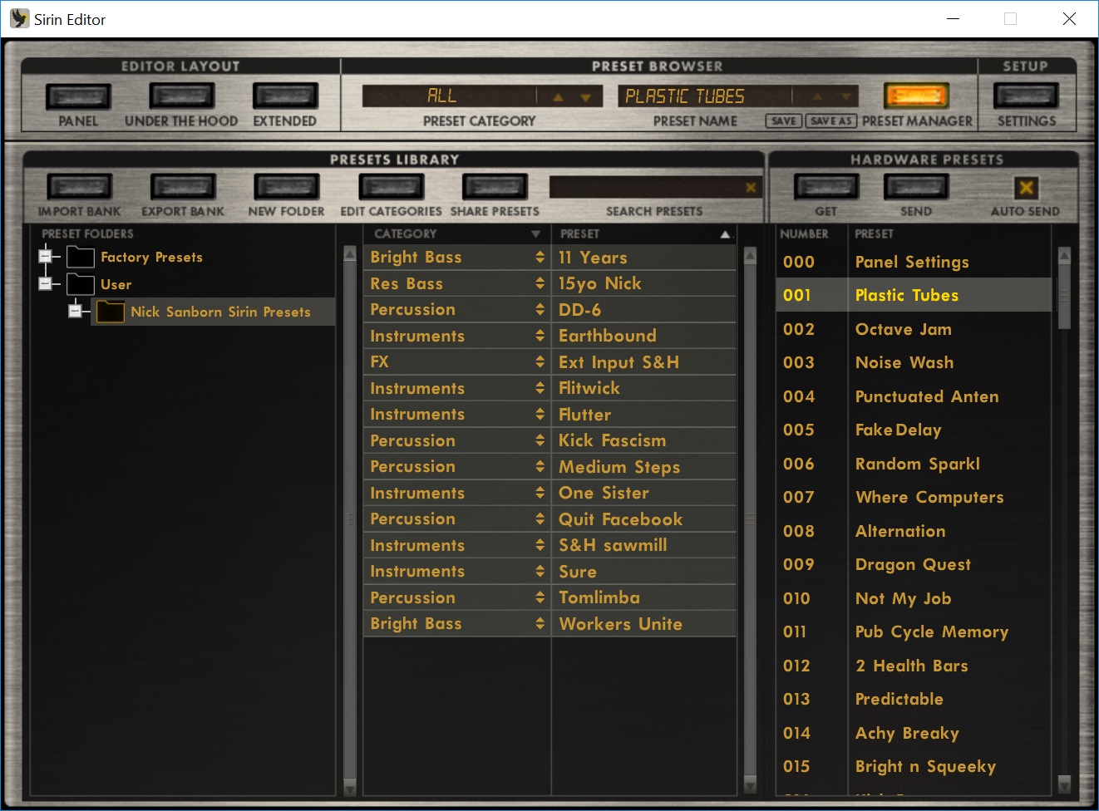
Task: Select the Factory Presets folder icon
Action: tap(81, 257)
